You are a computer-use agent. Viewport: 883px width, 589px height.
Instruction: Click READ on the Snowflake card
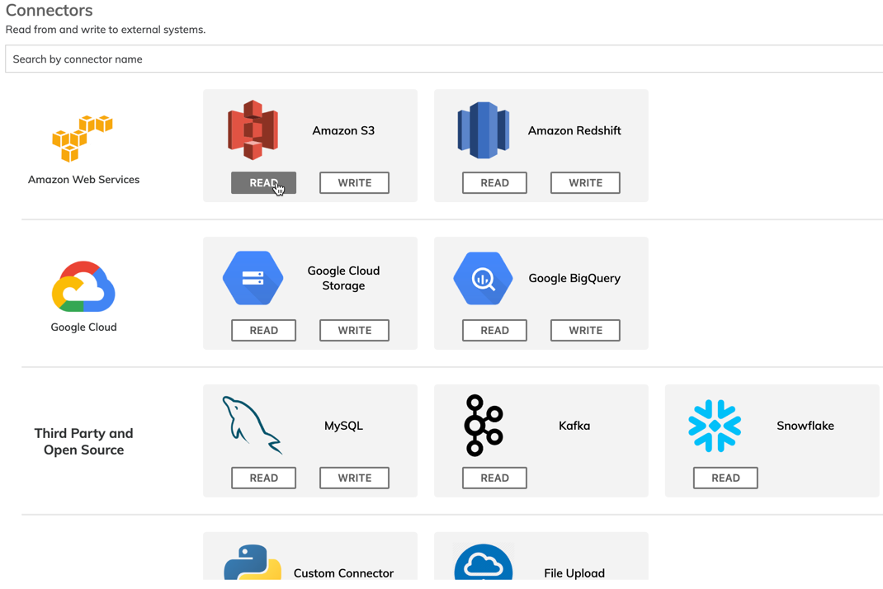point(725,478)
